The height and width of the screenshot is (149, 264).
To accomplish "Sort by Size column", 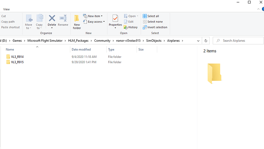I will 147,49.
